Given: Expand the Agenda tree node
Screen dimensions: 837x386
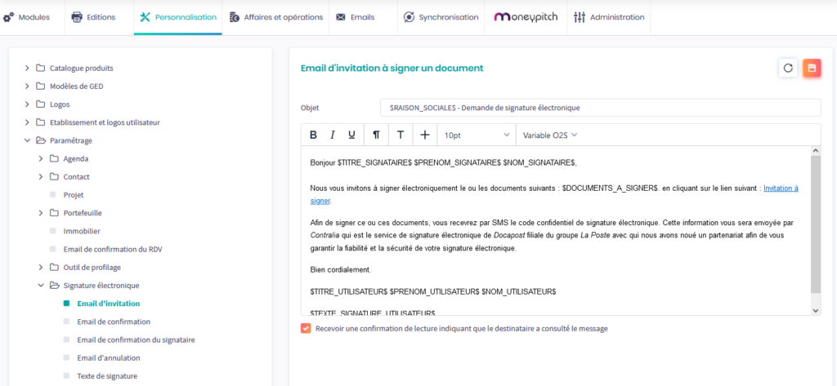Looking at the screenshot, I should (42, 158).
